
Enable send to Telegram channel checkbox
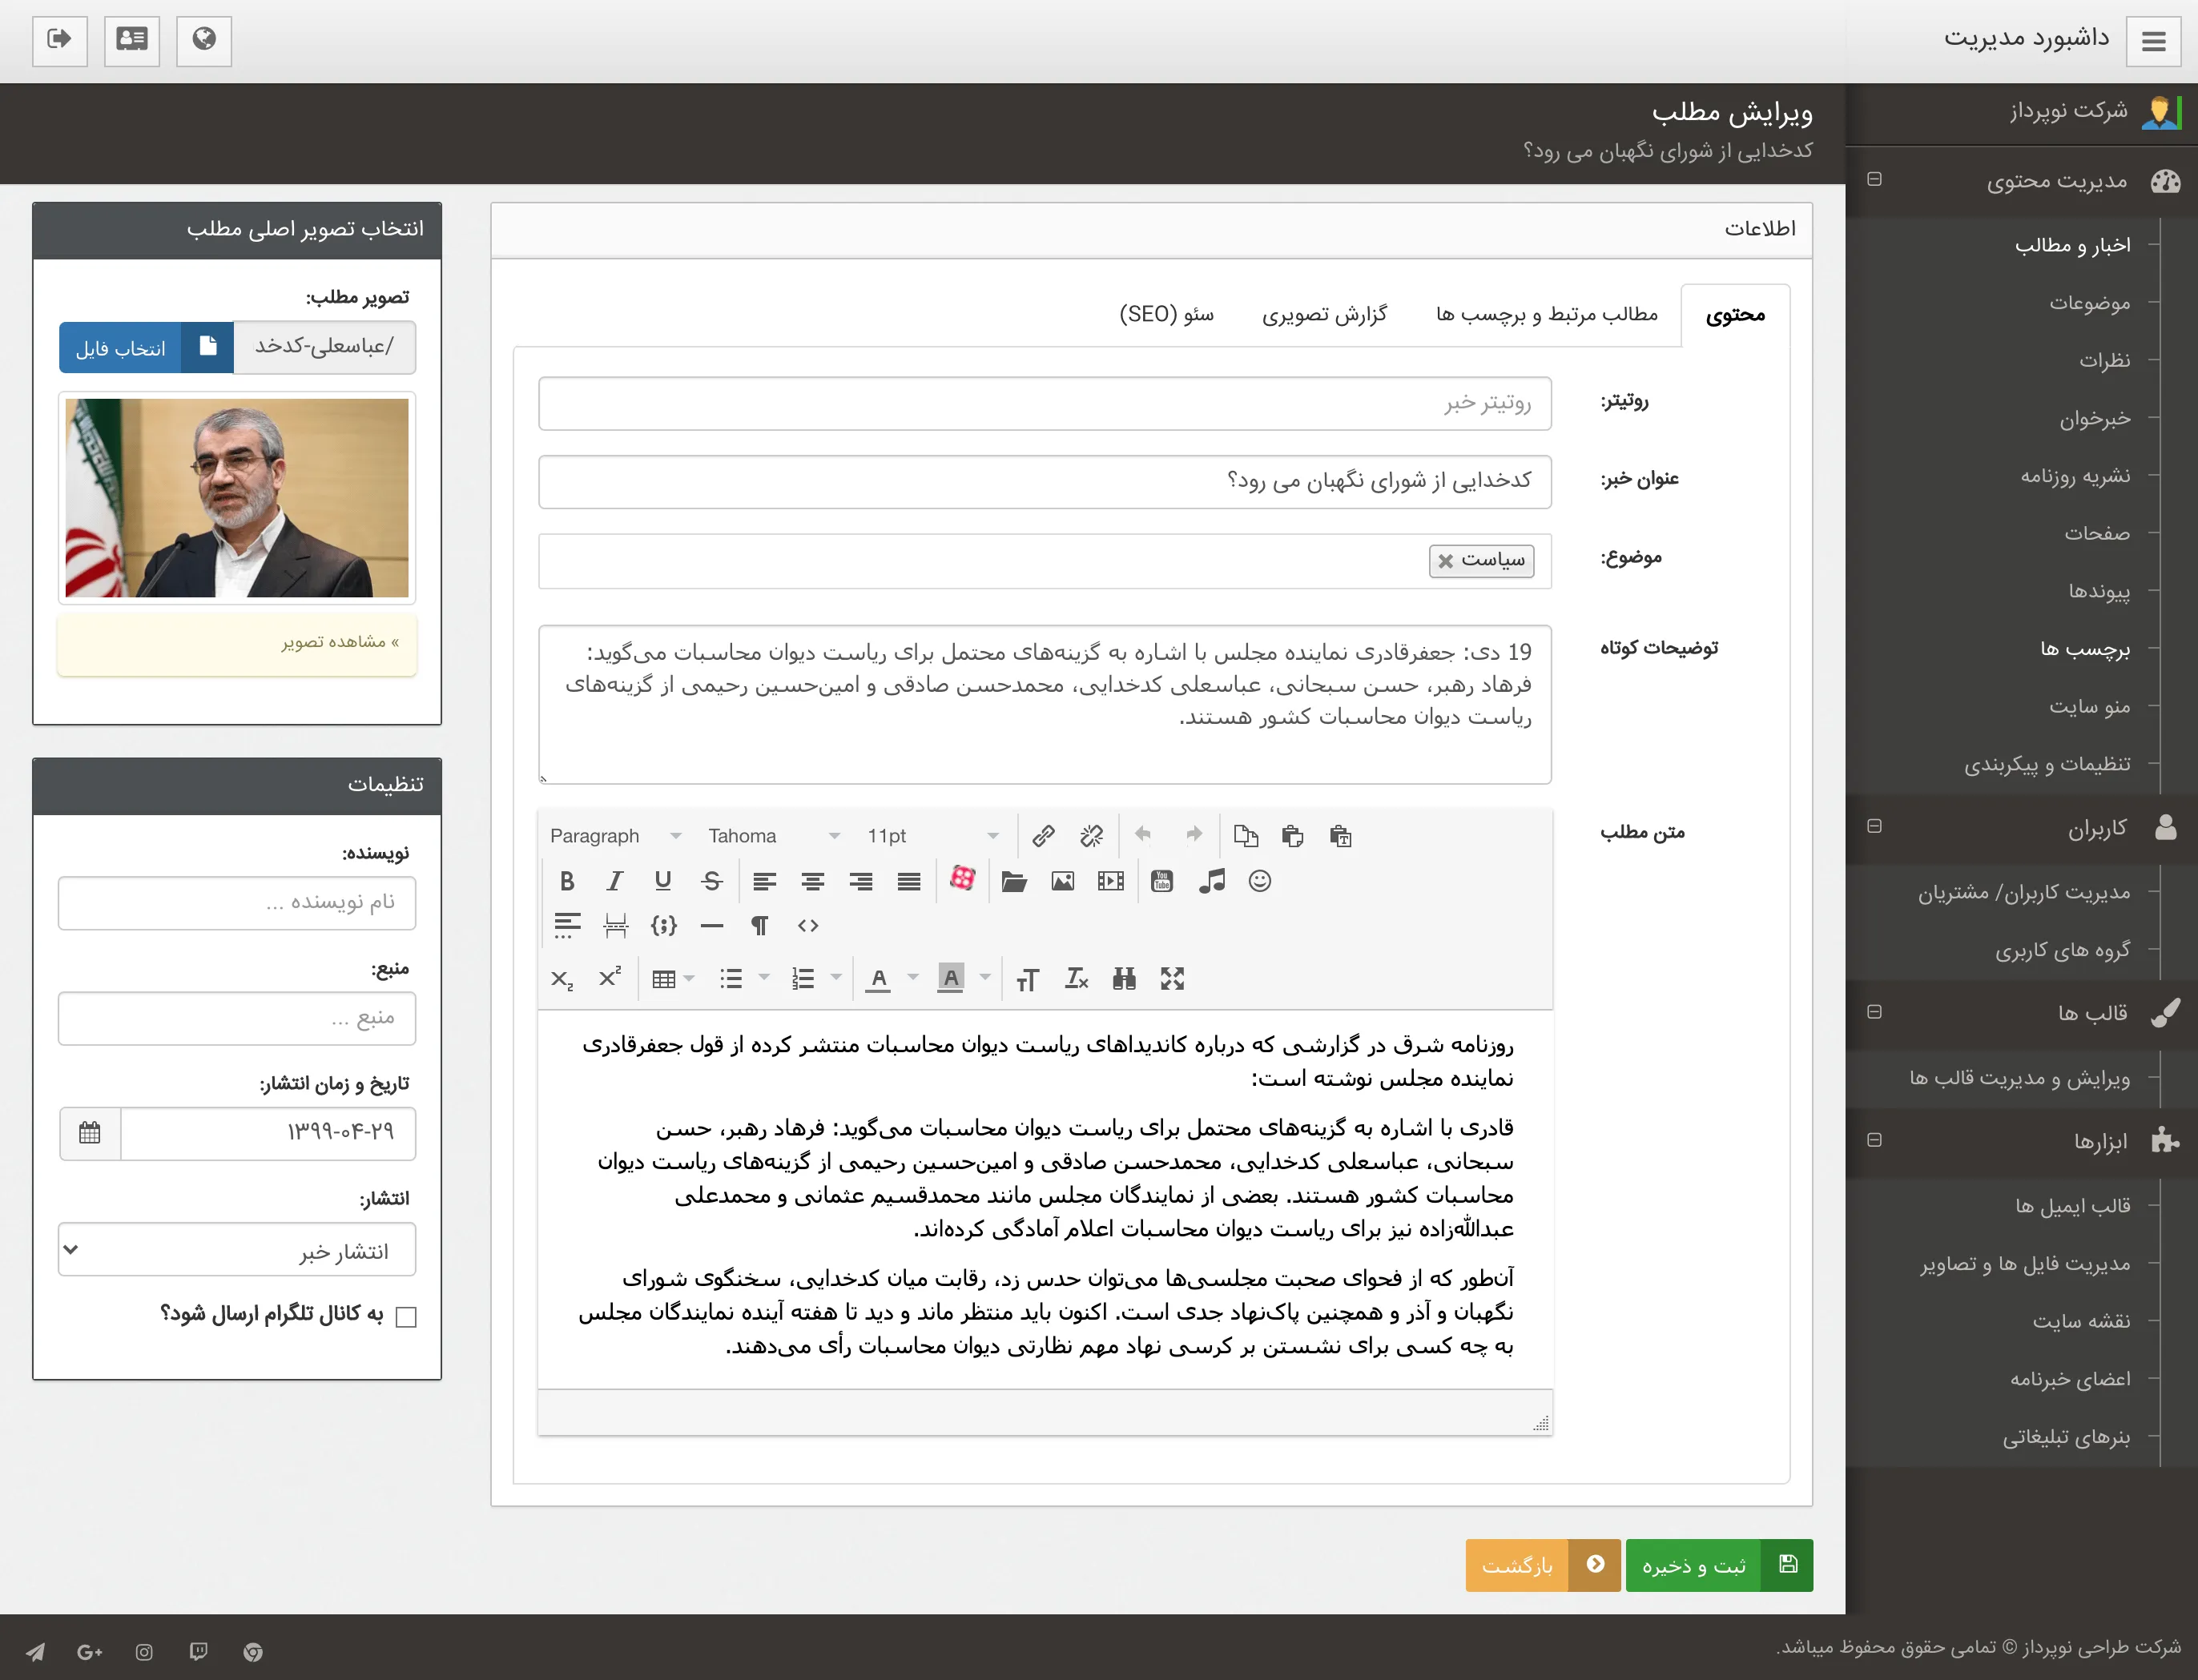coord(406,1317)
